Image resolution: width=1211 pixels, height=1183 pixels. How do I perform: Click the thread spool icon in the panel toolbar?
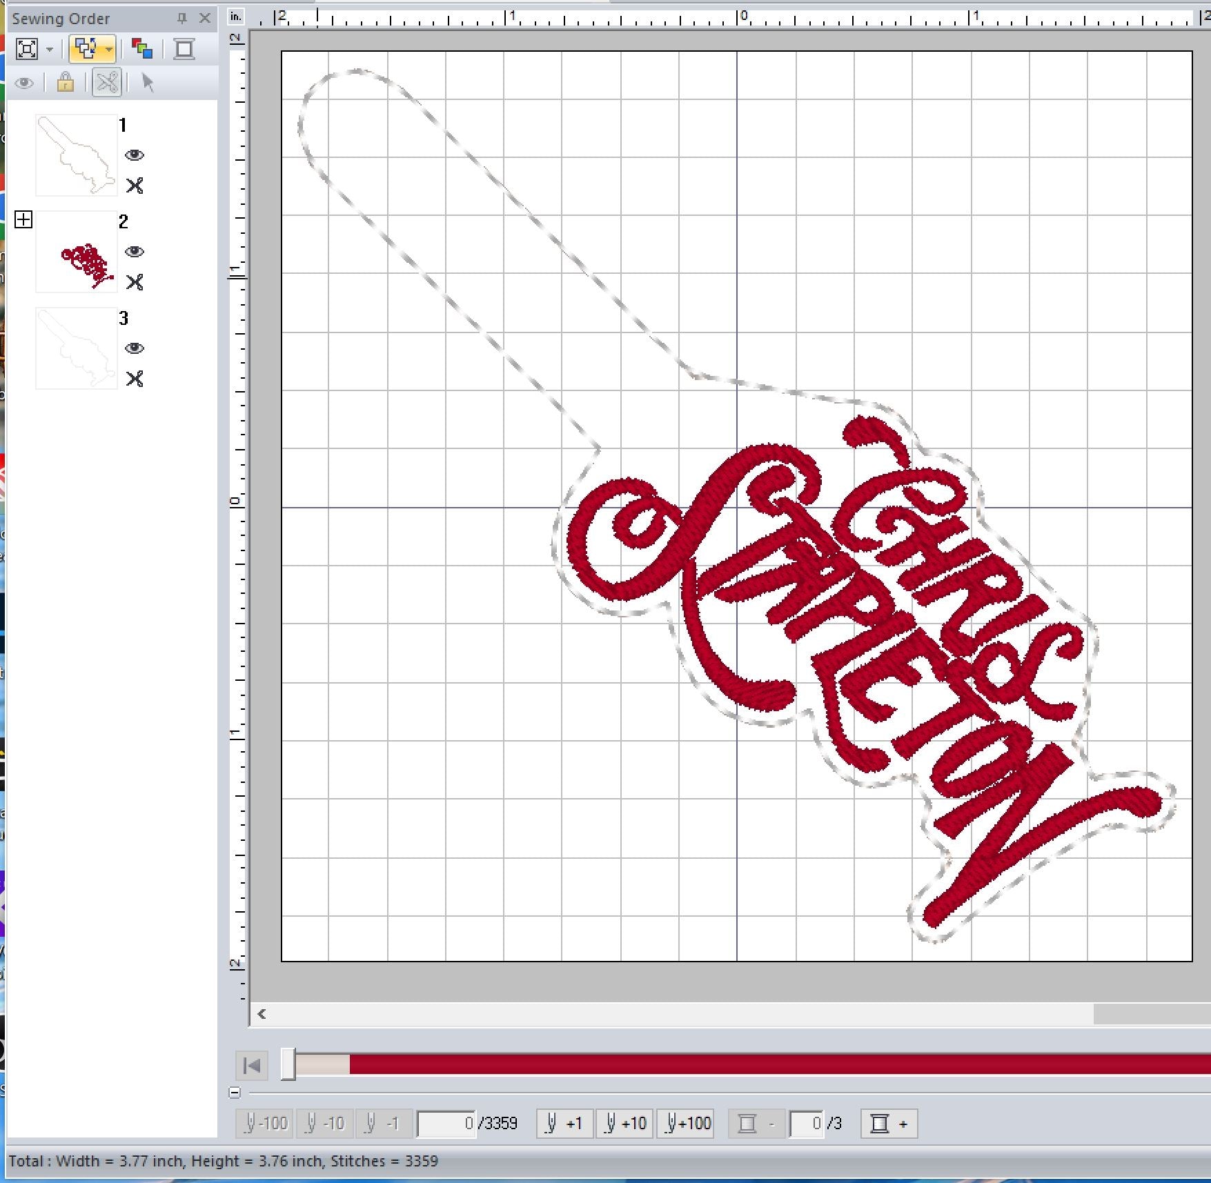click(184, 49)
